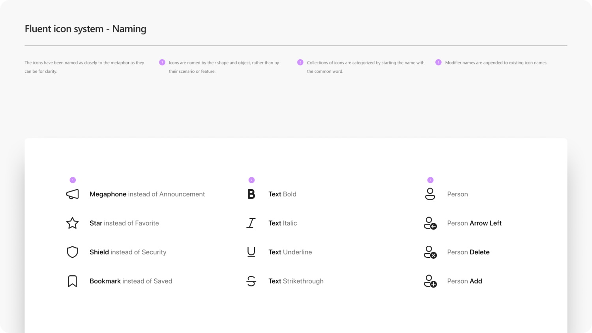Click the Star icon
592x333 pixels.
[73, 223]
